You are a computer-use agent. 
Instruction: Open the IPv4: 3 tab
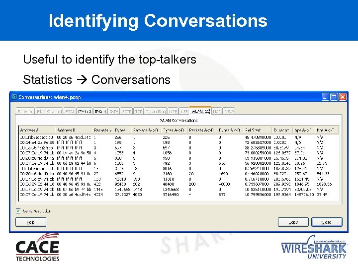point(85,111)
